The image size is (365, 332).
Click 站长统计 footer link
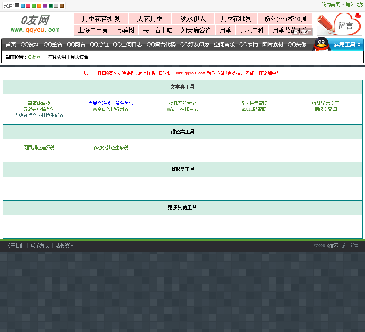click(x=64, y=246)
